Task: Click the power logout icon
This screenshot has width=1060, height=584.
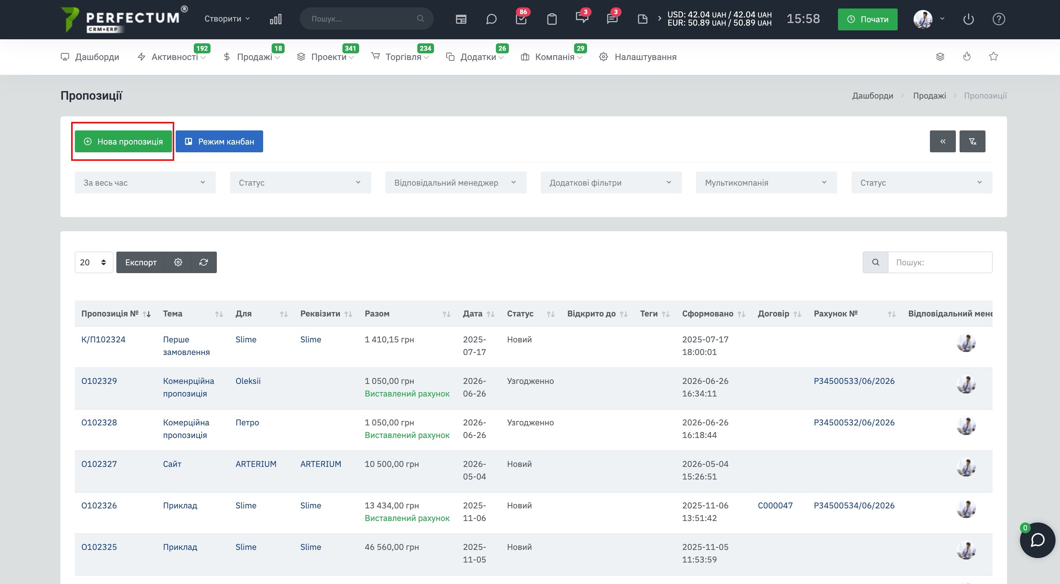Action: pos(968,19)
